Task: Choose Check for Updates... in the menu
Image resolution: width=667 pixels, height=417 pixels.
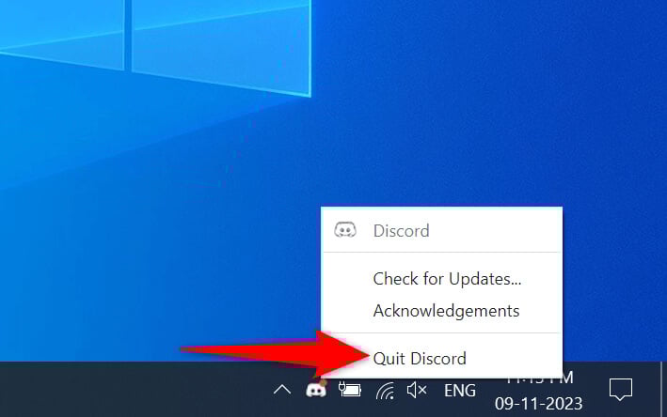Action: point(447,278)
